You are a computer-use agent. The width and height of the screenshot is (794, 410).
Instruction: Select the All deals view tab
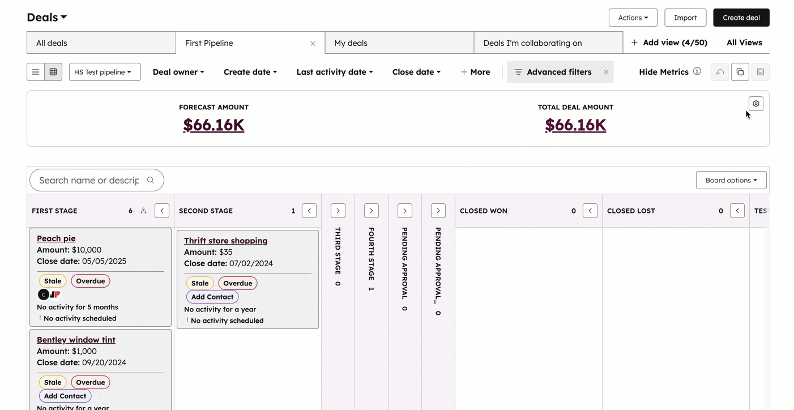[101, 42]
